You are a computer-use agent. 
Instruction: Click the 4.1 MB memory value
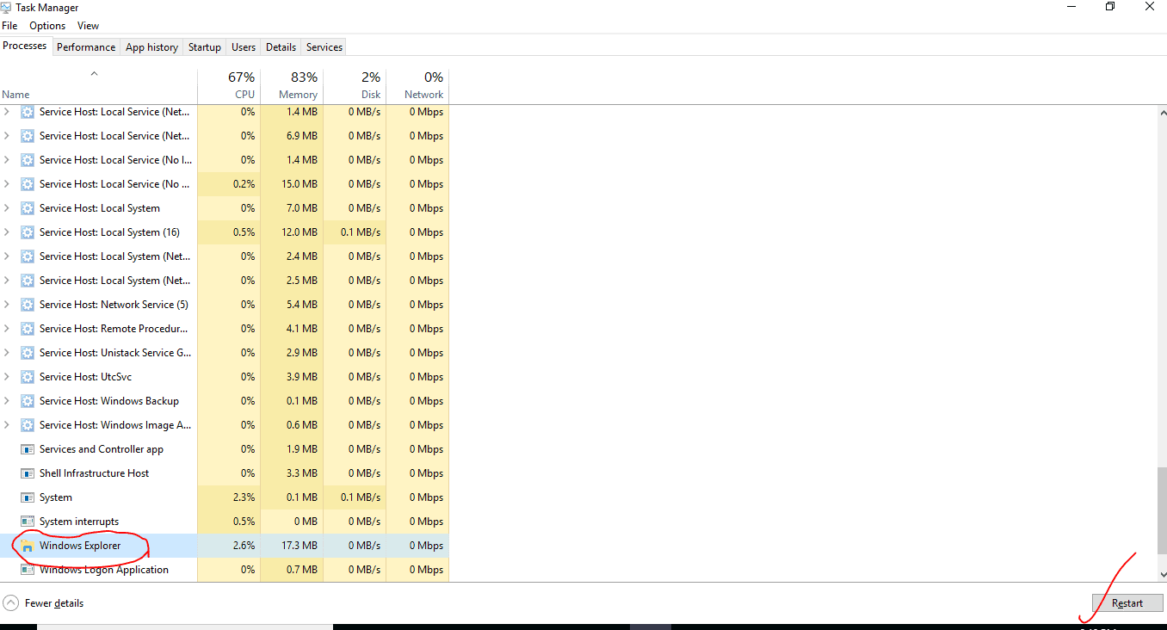tap(301, 329)
